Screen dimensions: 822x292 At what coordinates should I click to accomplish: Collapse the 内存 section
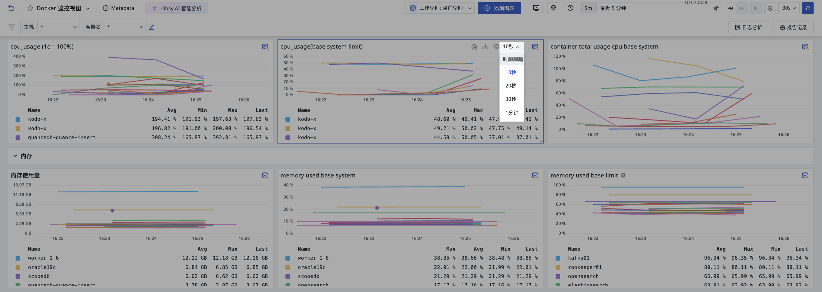[15, 156]
